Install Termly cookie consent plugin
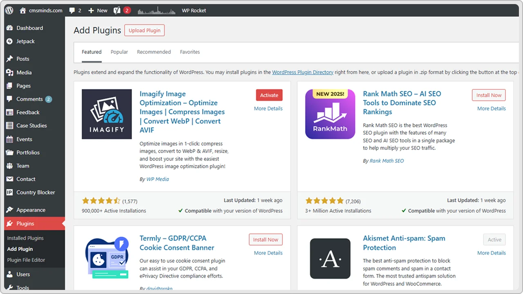The height and width of the screenshot is (294, 523). tap(266, 240)
